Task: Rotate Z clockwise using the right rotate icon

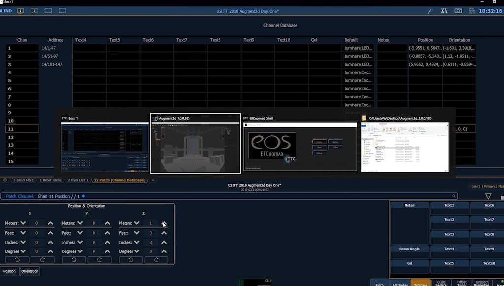Action: pyautogui.click(x=156, y=260)
